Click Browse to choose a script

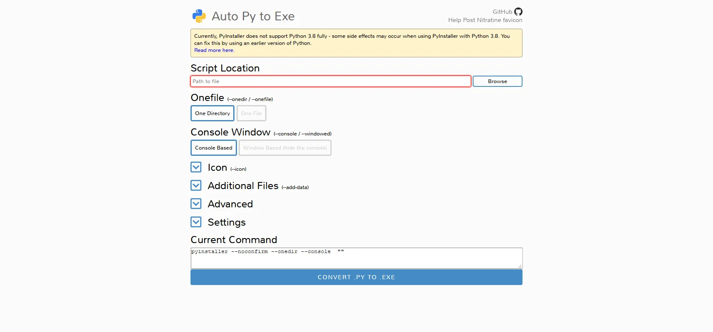tap(498, 81)
